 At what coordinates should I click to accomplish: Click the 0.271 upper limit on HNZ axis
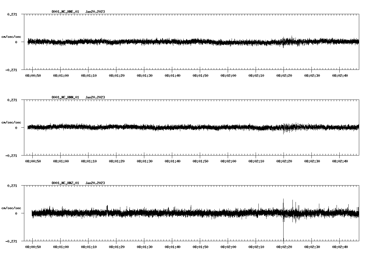click(x=12, y=186)
